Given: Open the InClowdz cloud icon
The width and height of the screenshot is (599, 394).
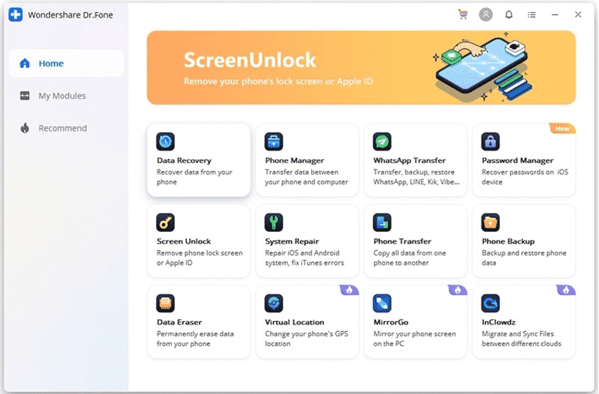Looking at the screenshot, I should (490, 304).
